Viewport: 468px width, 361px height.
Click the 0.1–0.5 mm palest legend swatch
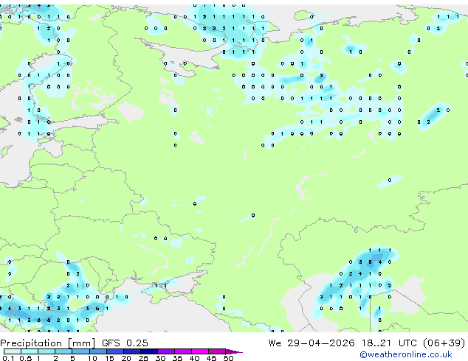(13, 351)
